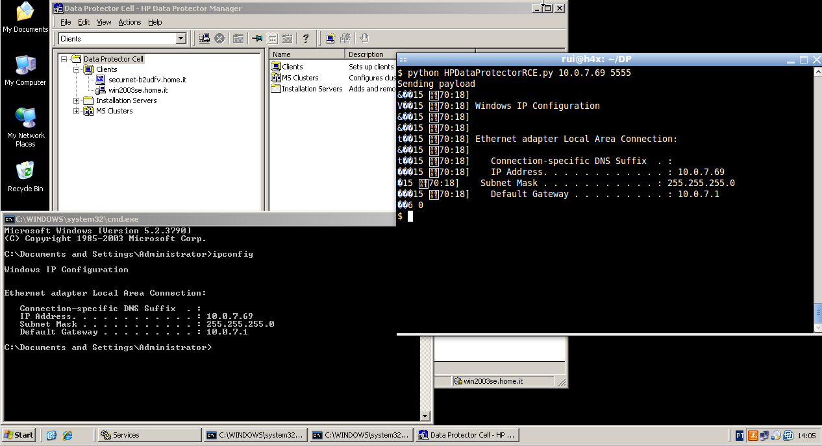This screenshot has height=446, width=822.
Task: Click the hand icon in the toolbar
Action: pos(364,38)
